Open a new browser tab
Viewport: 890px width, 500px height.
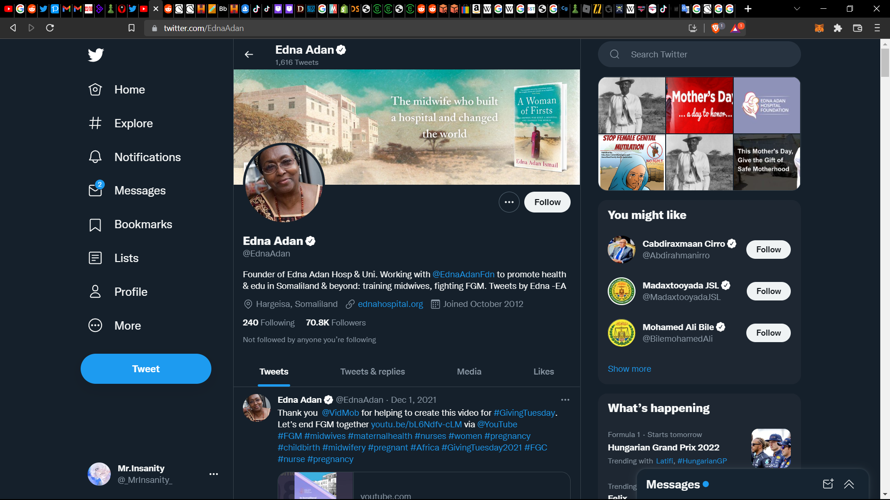[748, 9]
